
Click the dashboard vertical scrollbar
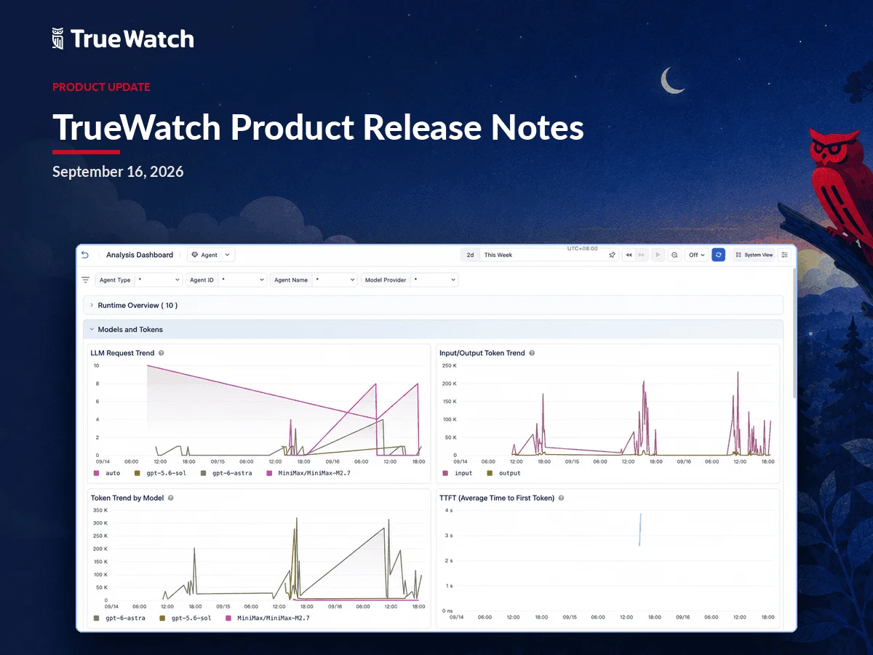tap(794, 335)
